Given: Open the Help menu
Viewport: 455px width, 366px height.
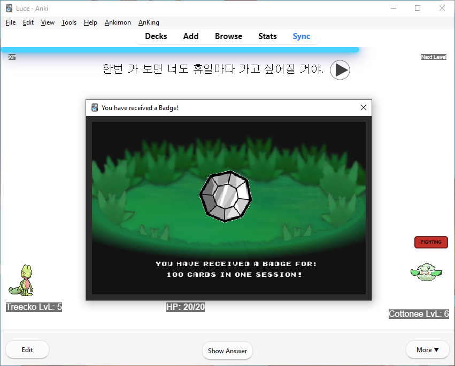Looking at the screenshot, I should coord(90,22).
